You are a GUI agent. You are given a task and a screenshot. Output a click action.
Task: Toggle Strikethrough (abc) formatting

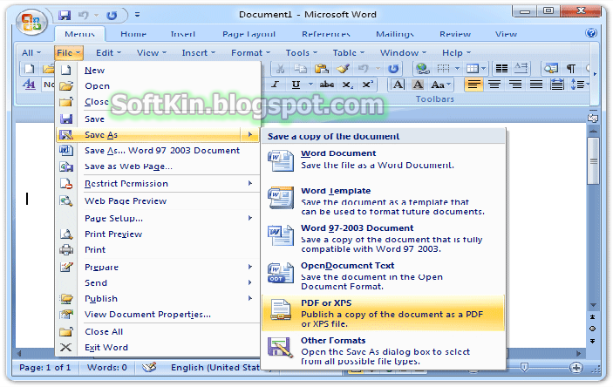(x=326, y=85)
